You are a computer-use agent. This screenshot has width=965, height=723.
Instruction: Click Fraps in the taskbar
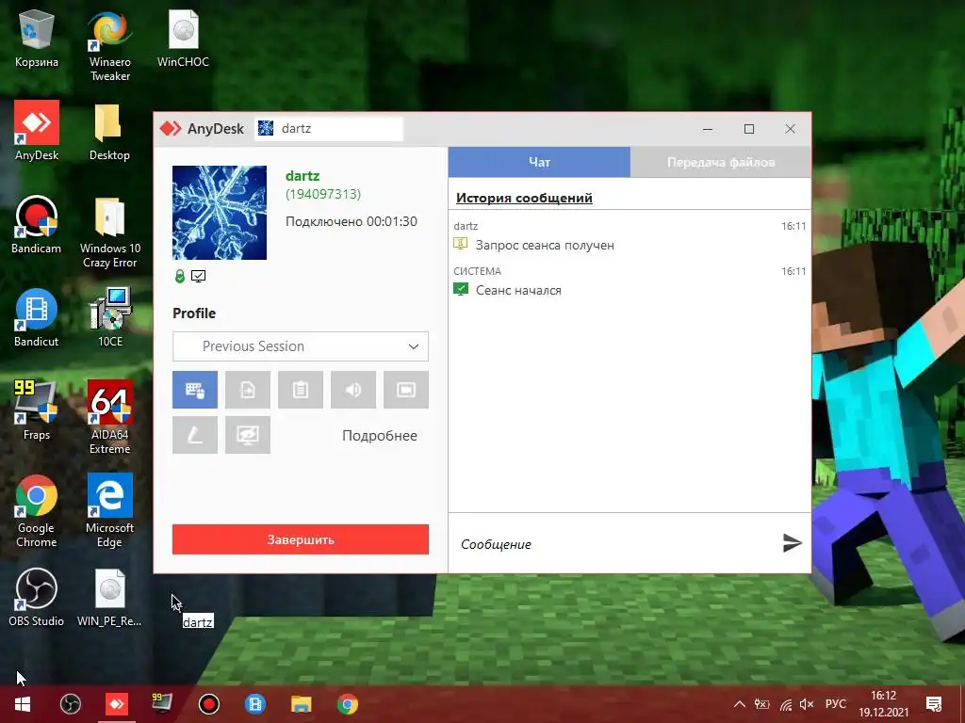tap(162, 704)
